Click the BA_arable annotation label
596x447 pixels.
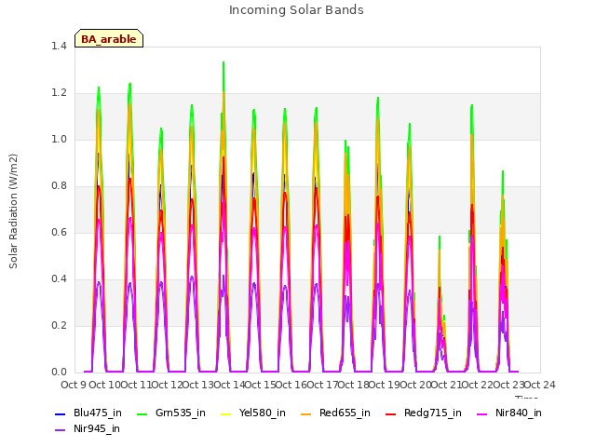point(109,39)
